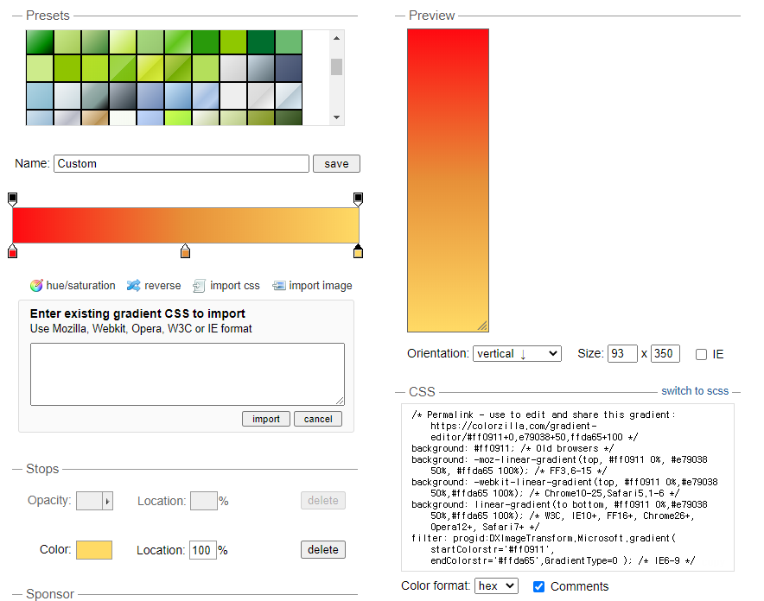Click the main gradient bar

(x=186, y=225)
